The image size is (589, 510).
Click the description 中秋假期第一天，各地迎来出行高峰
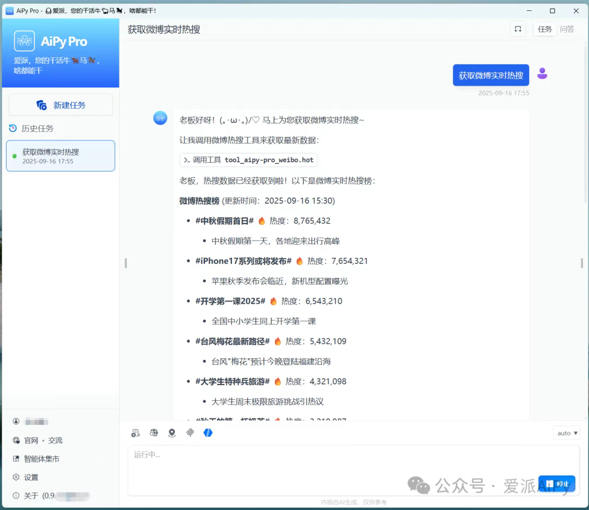coord(275,241)
